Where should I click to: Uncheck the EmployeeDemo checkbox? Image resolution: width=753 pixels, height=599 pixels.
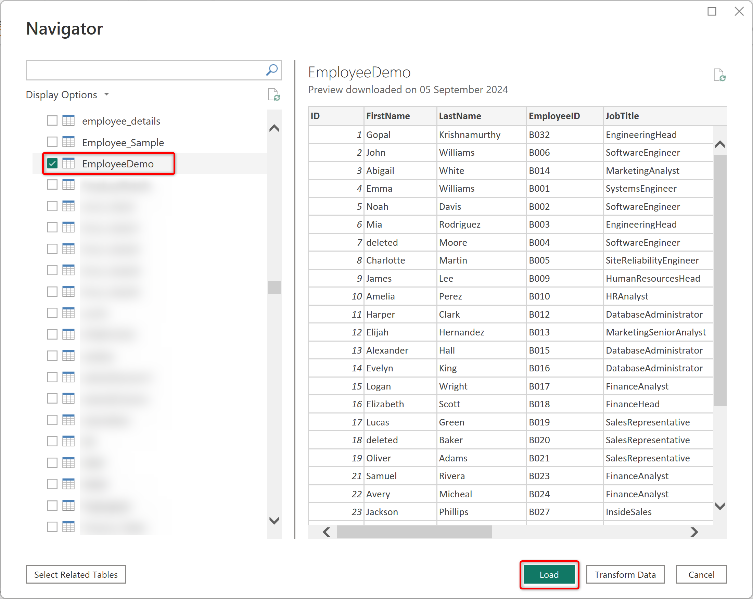(52, 164)
